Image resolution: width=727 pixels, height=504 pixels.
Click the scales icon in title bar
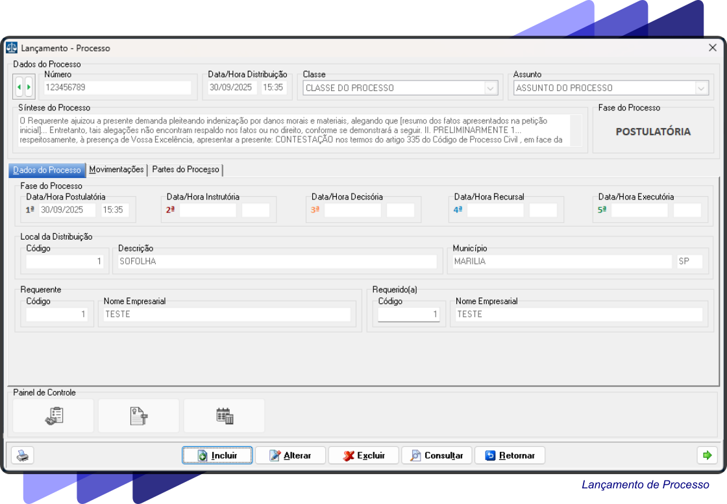click(x=12, y=48)
